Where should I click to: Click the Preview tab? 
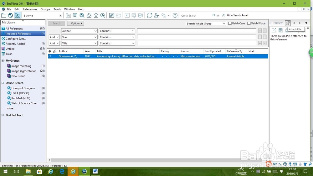pyautogui.click(x=278, y=23)
